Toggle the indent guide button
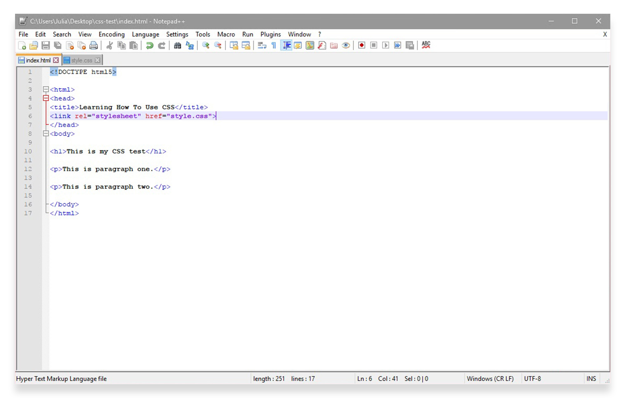 click(x=286, y=46)
